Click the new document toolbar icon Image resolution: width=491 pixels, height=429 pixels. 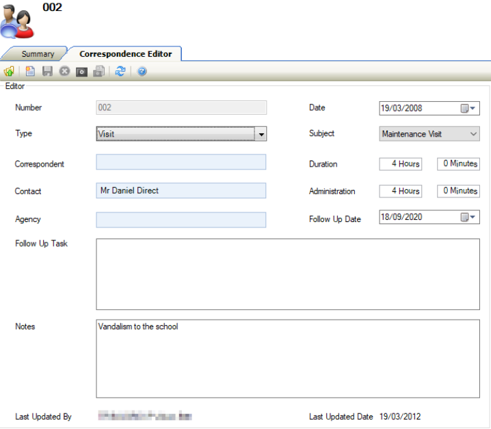30,71
